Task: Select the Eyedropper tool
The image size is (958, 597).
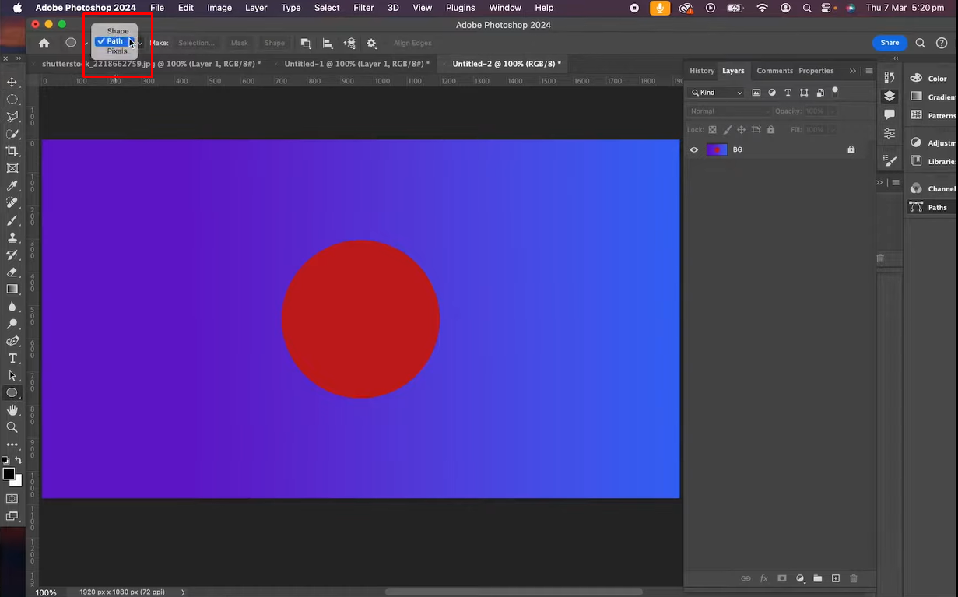Action: [x=12, y=187]
